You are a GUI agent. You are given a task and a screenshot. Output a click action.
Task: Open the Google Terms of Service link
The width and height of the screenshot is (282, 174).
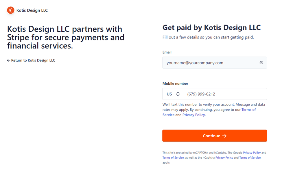click(x=173, y=158)
